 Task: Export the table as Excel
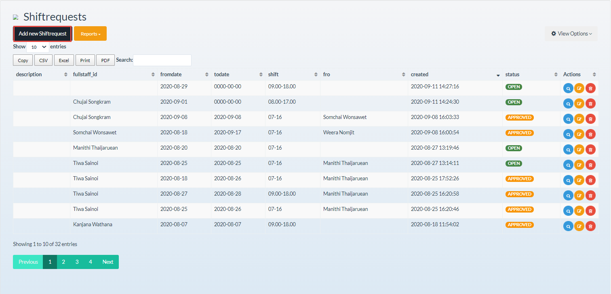(64, 60)
